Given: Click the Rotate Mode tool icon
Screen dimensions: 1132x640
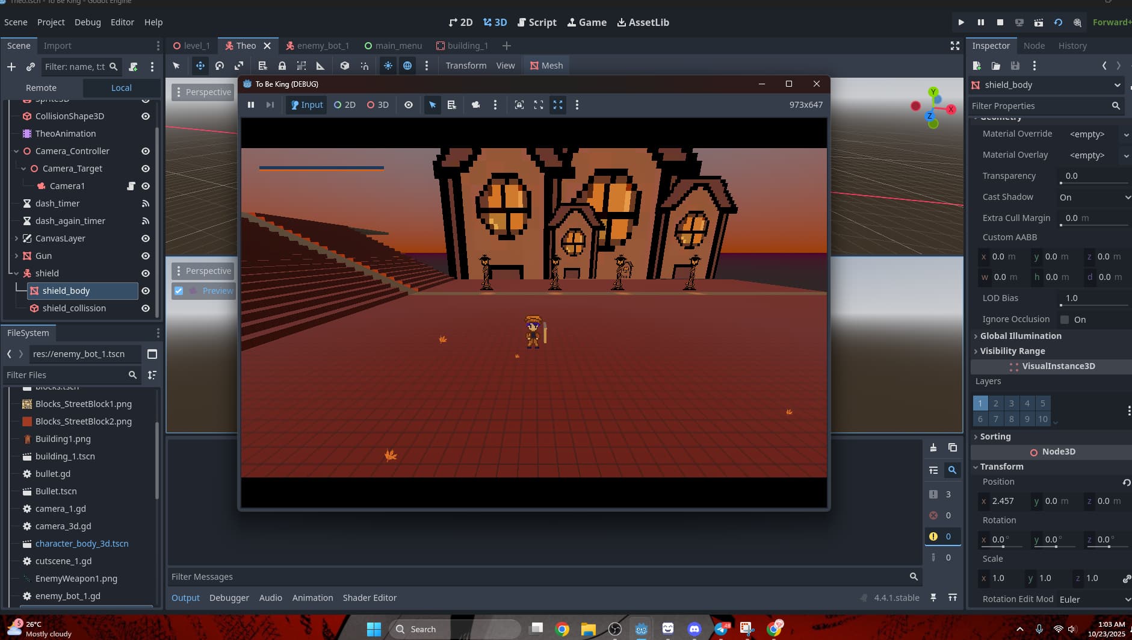Looking at the screenshot, I should [220, 66].
